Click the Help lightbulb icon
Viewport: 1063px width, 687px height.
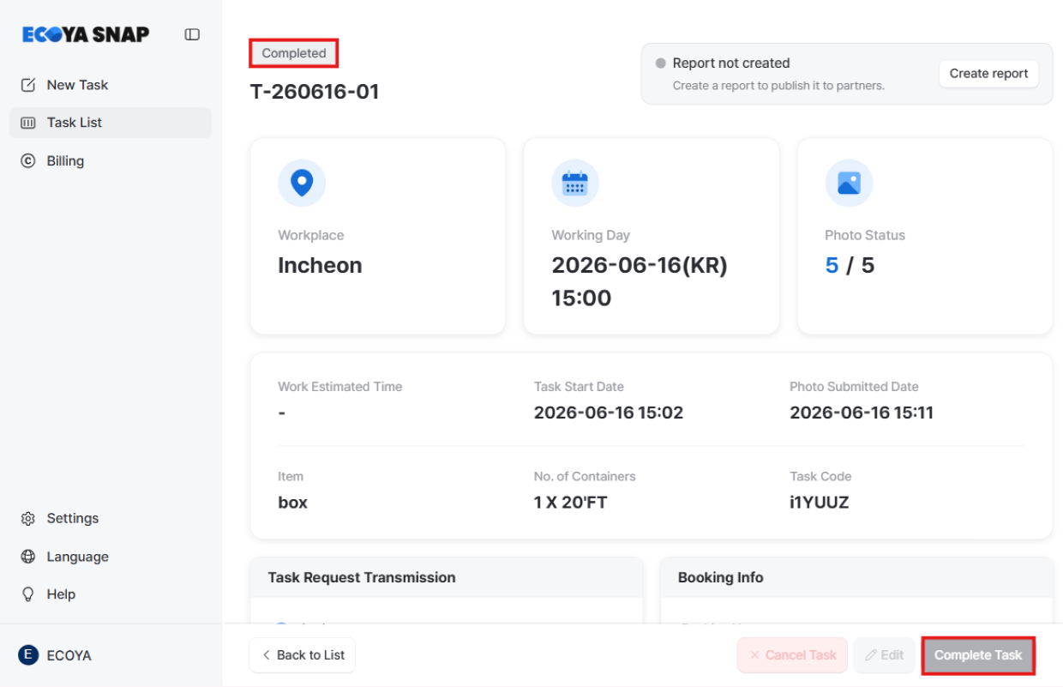(x=28, y=594)
